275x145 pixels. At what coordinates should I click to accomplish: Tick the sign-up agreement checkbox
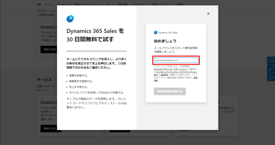(x=155, y=66)
